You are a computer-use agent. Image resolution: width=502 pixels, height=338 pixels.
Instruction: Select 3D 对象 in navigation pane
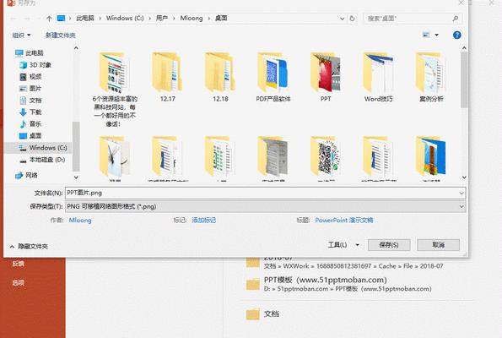coord(40,65)
